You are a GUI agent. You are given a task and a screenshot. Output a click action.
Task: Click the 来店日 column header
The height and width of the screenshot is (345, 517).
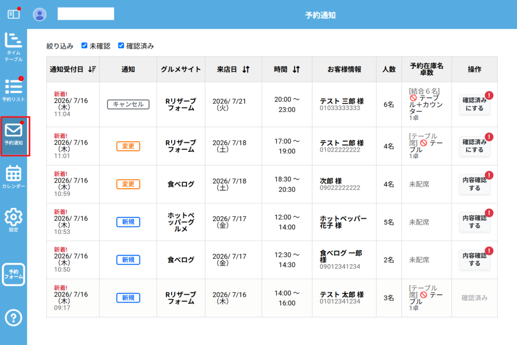pyautogui.click(x=233, y=69)
